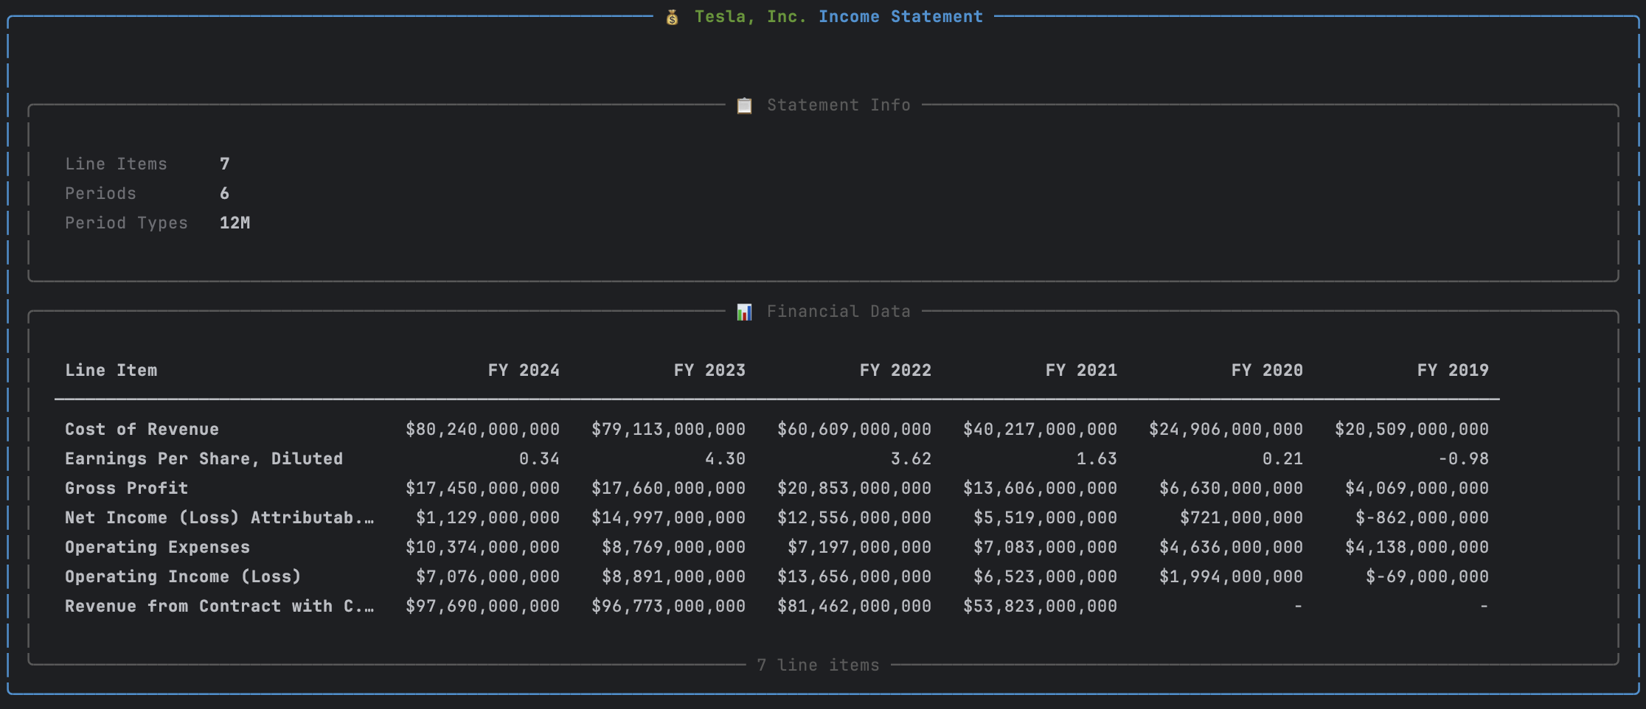The height and width of the screenshot is (709, 1646).
Task: Click the 'Line Item' column header
Action: (x=111, y=370)
